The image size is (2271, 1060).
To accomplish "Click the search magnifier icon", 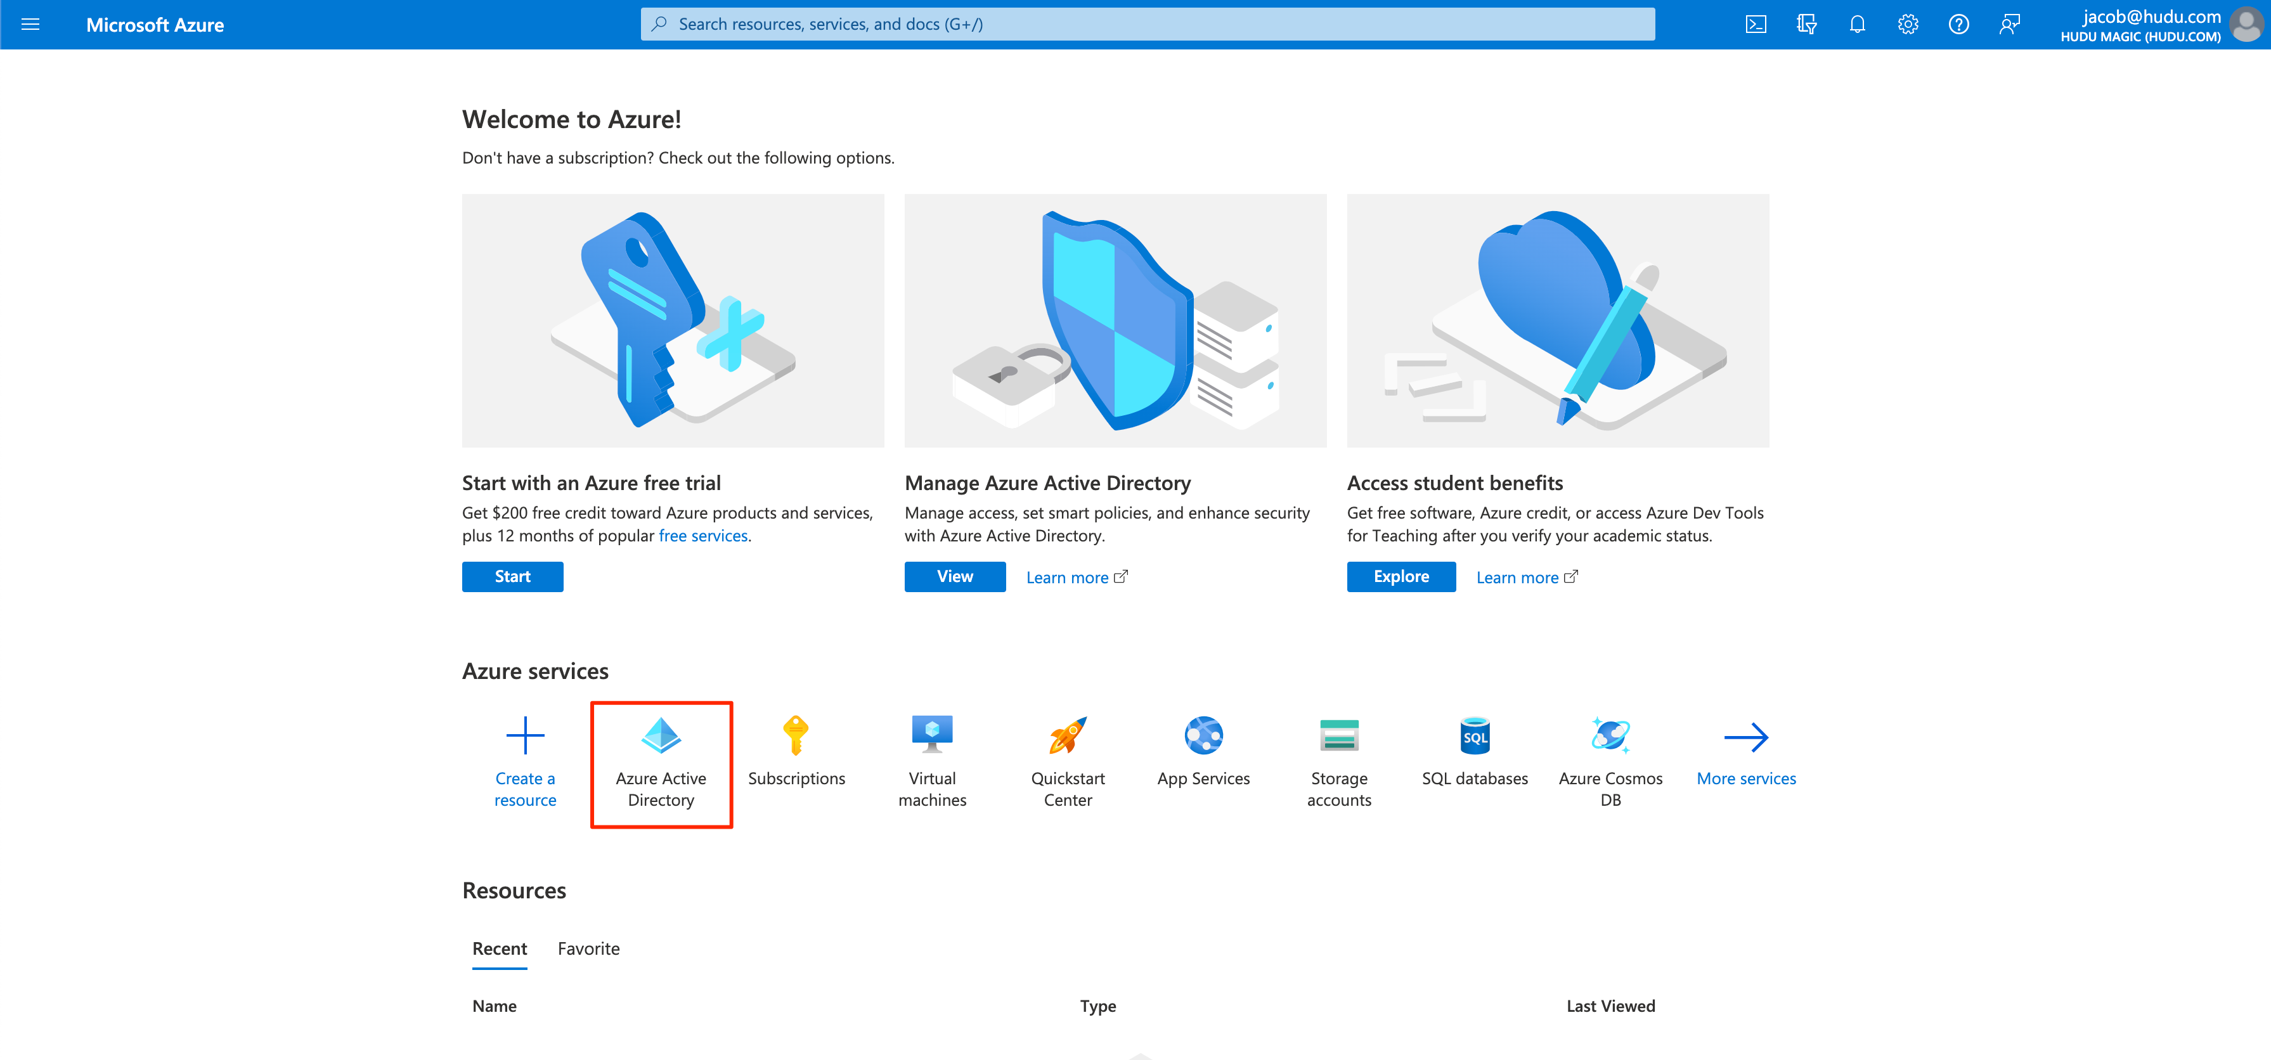I will [x=659, y=25].
